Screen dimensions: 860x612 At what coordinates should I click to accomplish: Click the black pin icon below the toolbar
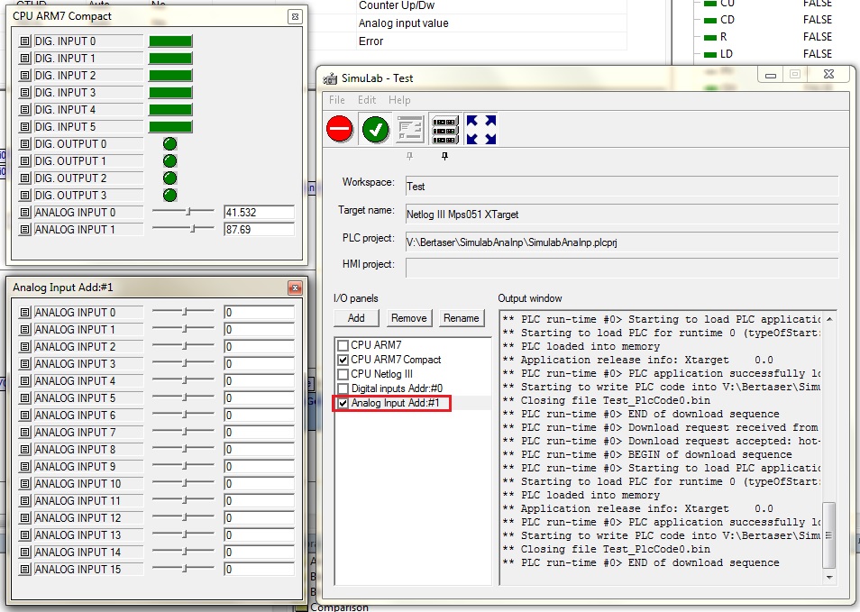click(x=444, y=157)
